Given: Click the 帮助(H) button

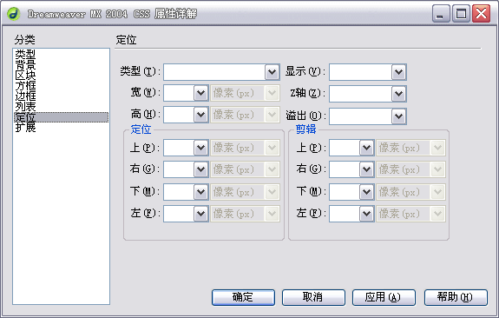Looking at the screenshot, I should 456,297.
